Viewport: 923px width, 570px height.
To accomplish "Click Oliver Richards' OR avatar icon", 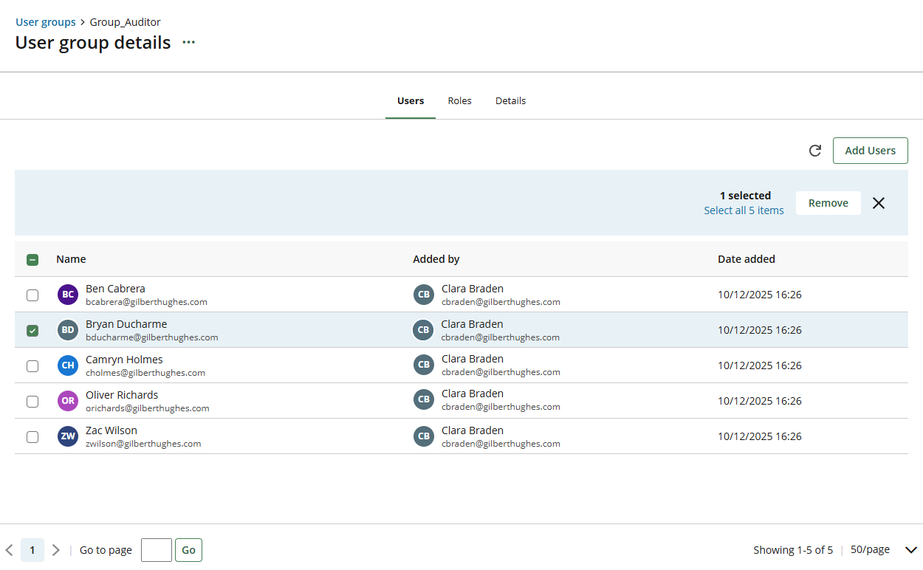I will [x=68, y=401].
